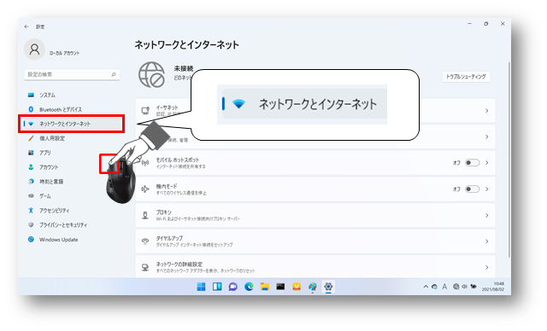This screenshot has width=547, height=331.
Task: Open the taskbar clock and date
Action: tap(493, 287)
